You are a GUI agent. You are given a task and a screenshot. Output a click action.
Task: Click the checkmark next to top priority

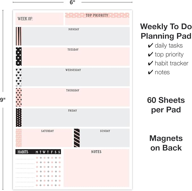click(150, 54)
